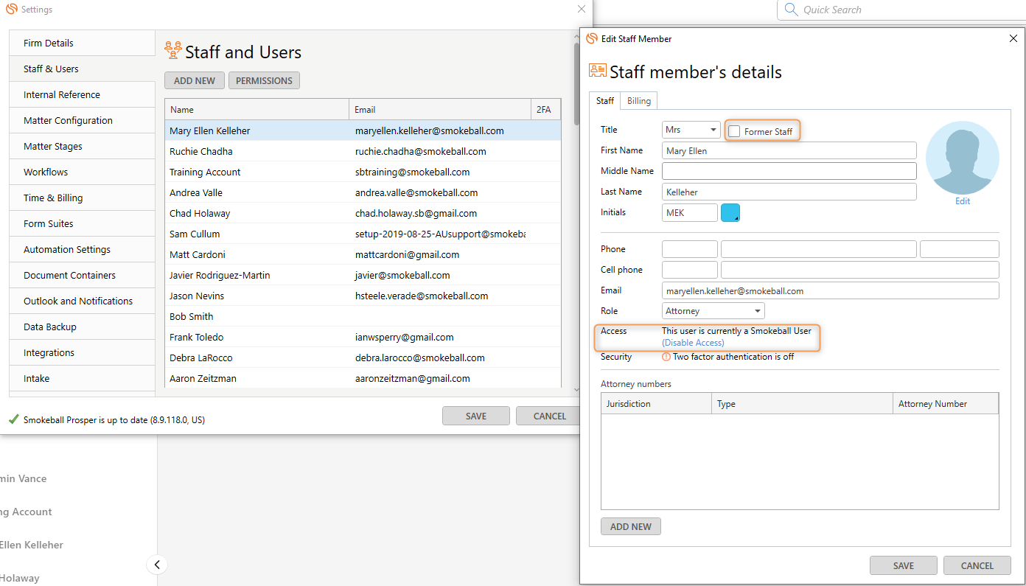Select Chad Holaway in the staff list
The image size is (1026, 586).
click(363, 213)
